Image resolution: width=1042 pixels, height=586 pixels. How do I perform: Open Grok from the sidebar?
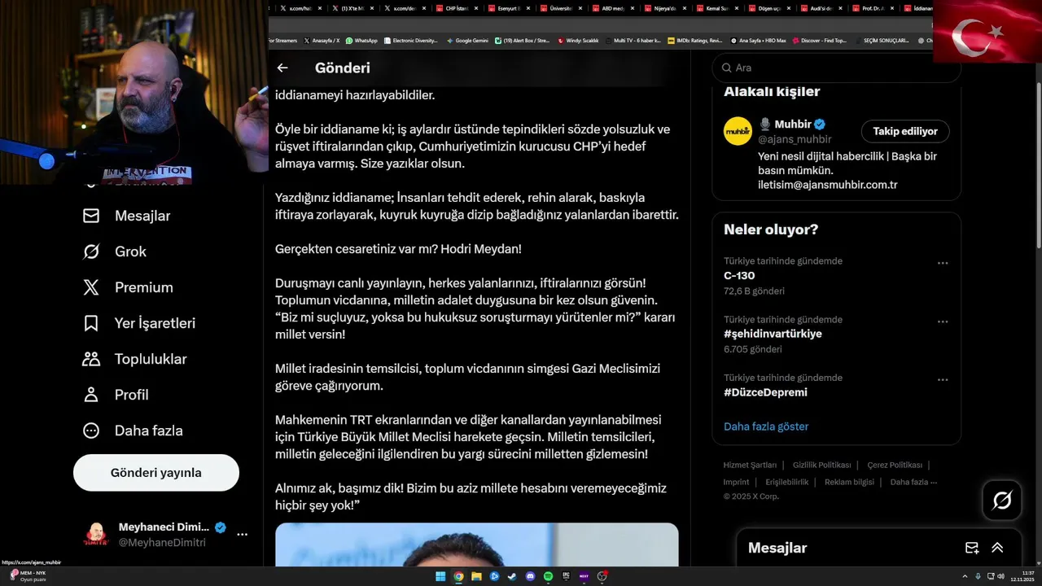click(x=115, y=251)
